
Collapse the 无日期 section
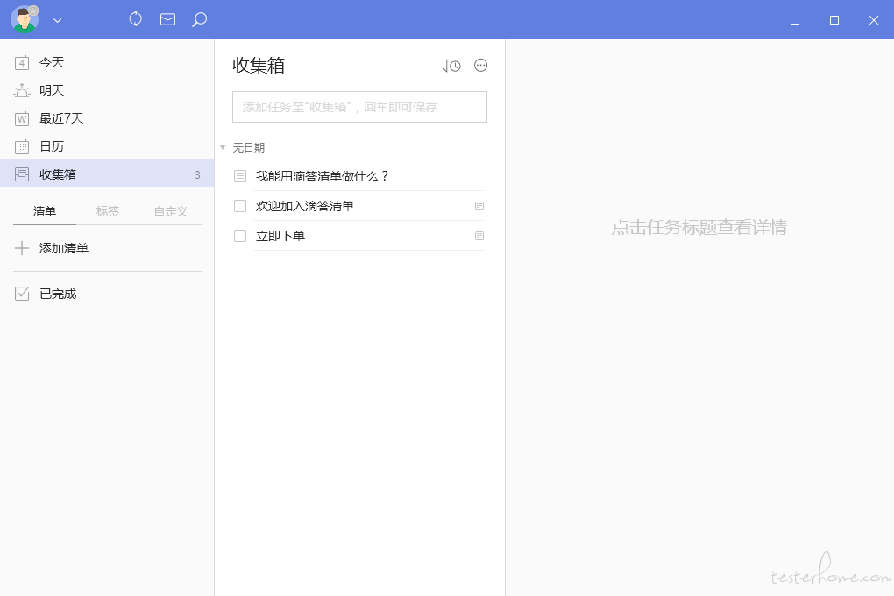click(x=223, y=147)
